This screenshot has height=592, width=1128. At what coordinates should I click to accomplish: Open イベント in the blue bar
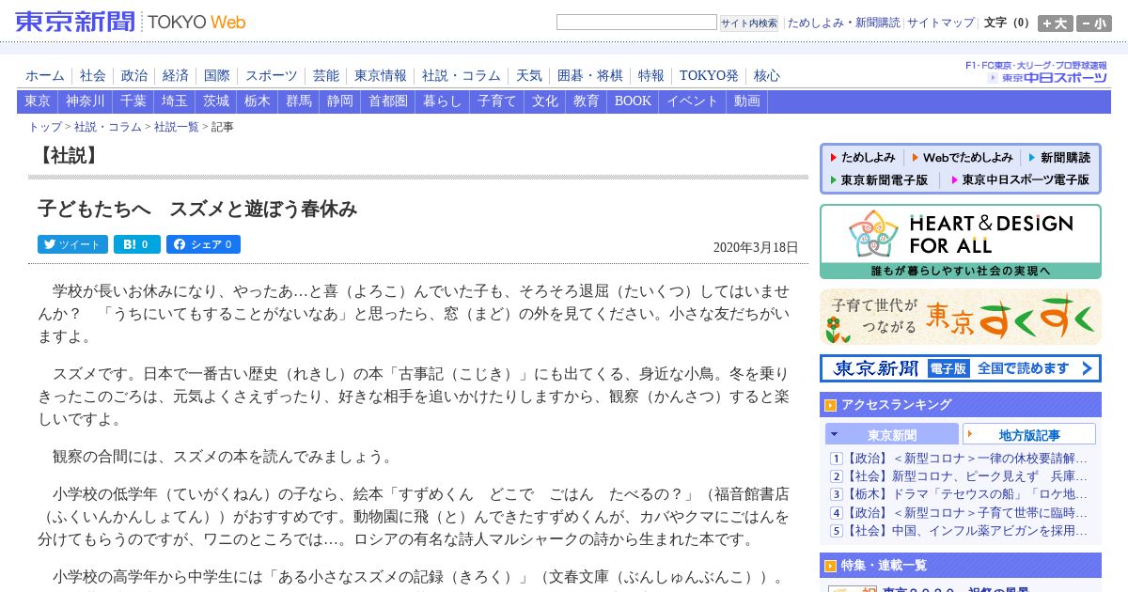pos(693,101)
